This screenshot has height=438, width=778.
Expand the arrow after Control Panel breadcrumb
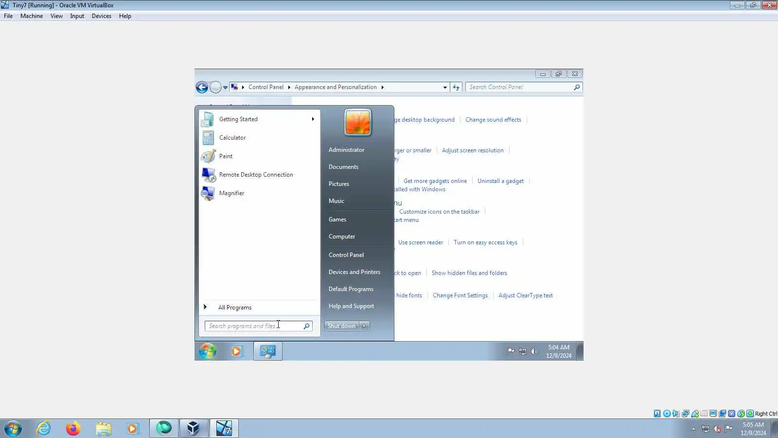[289, 88]
